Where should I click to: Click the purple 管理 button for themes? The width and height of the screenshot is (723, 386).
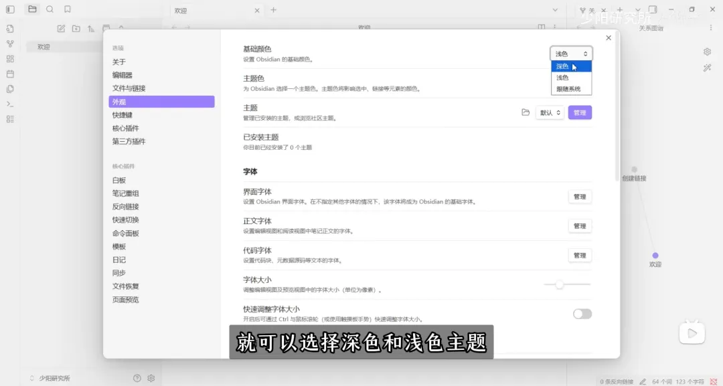pos(579,112)
